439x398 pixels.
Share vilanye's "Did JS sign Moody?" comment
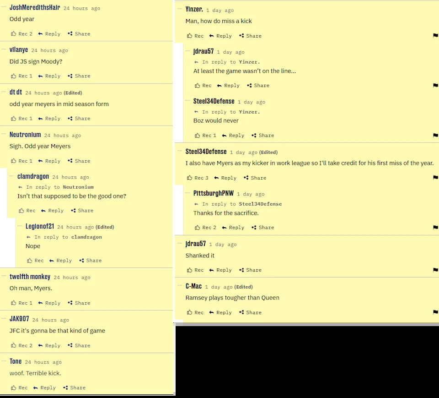79,76
